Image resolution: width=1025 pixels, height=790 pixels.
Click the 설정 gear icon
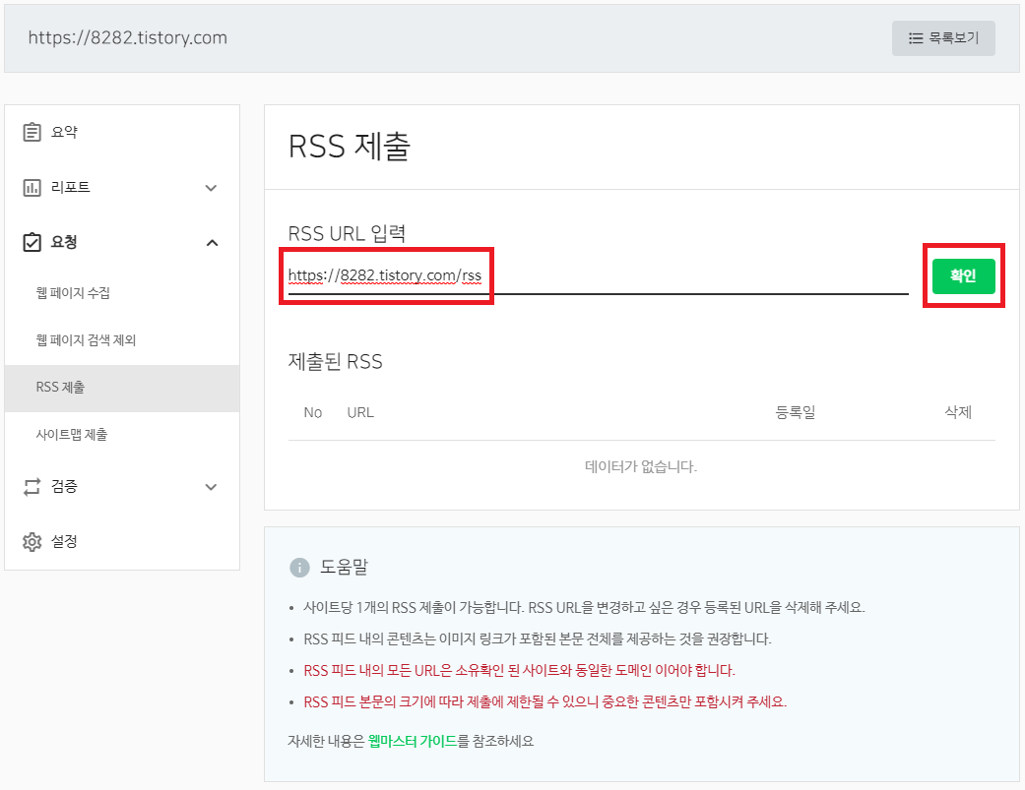coord(32,542)
